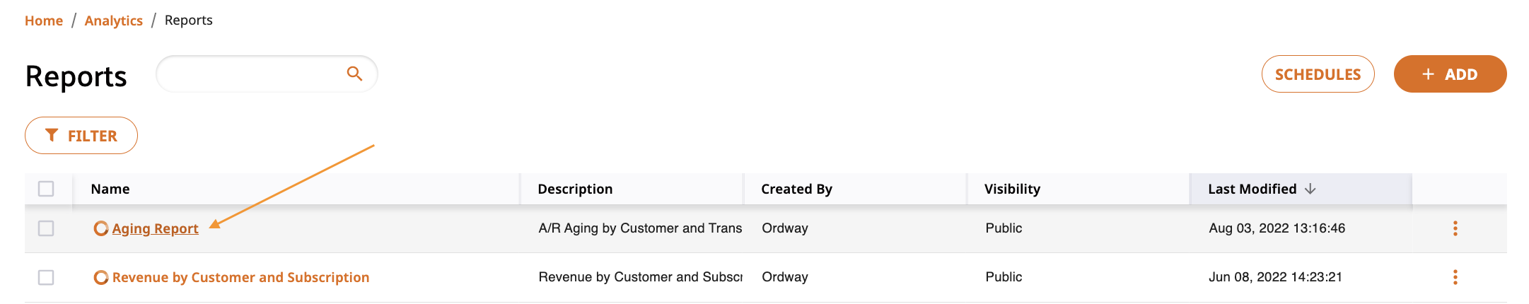The height and width of the screenshot is (304, 1529).
Task: Navigate to Analytics breadcrumb
Action: click(x=113, y=21)
